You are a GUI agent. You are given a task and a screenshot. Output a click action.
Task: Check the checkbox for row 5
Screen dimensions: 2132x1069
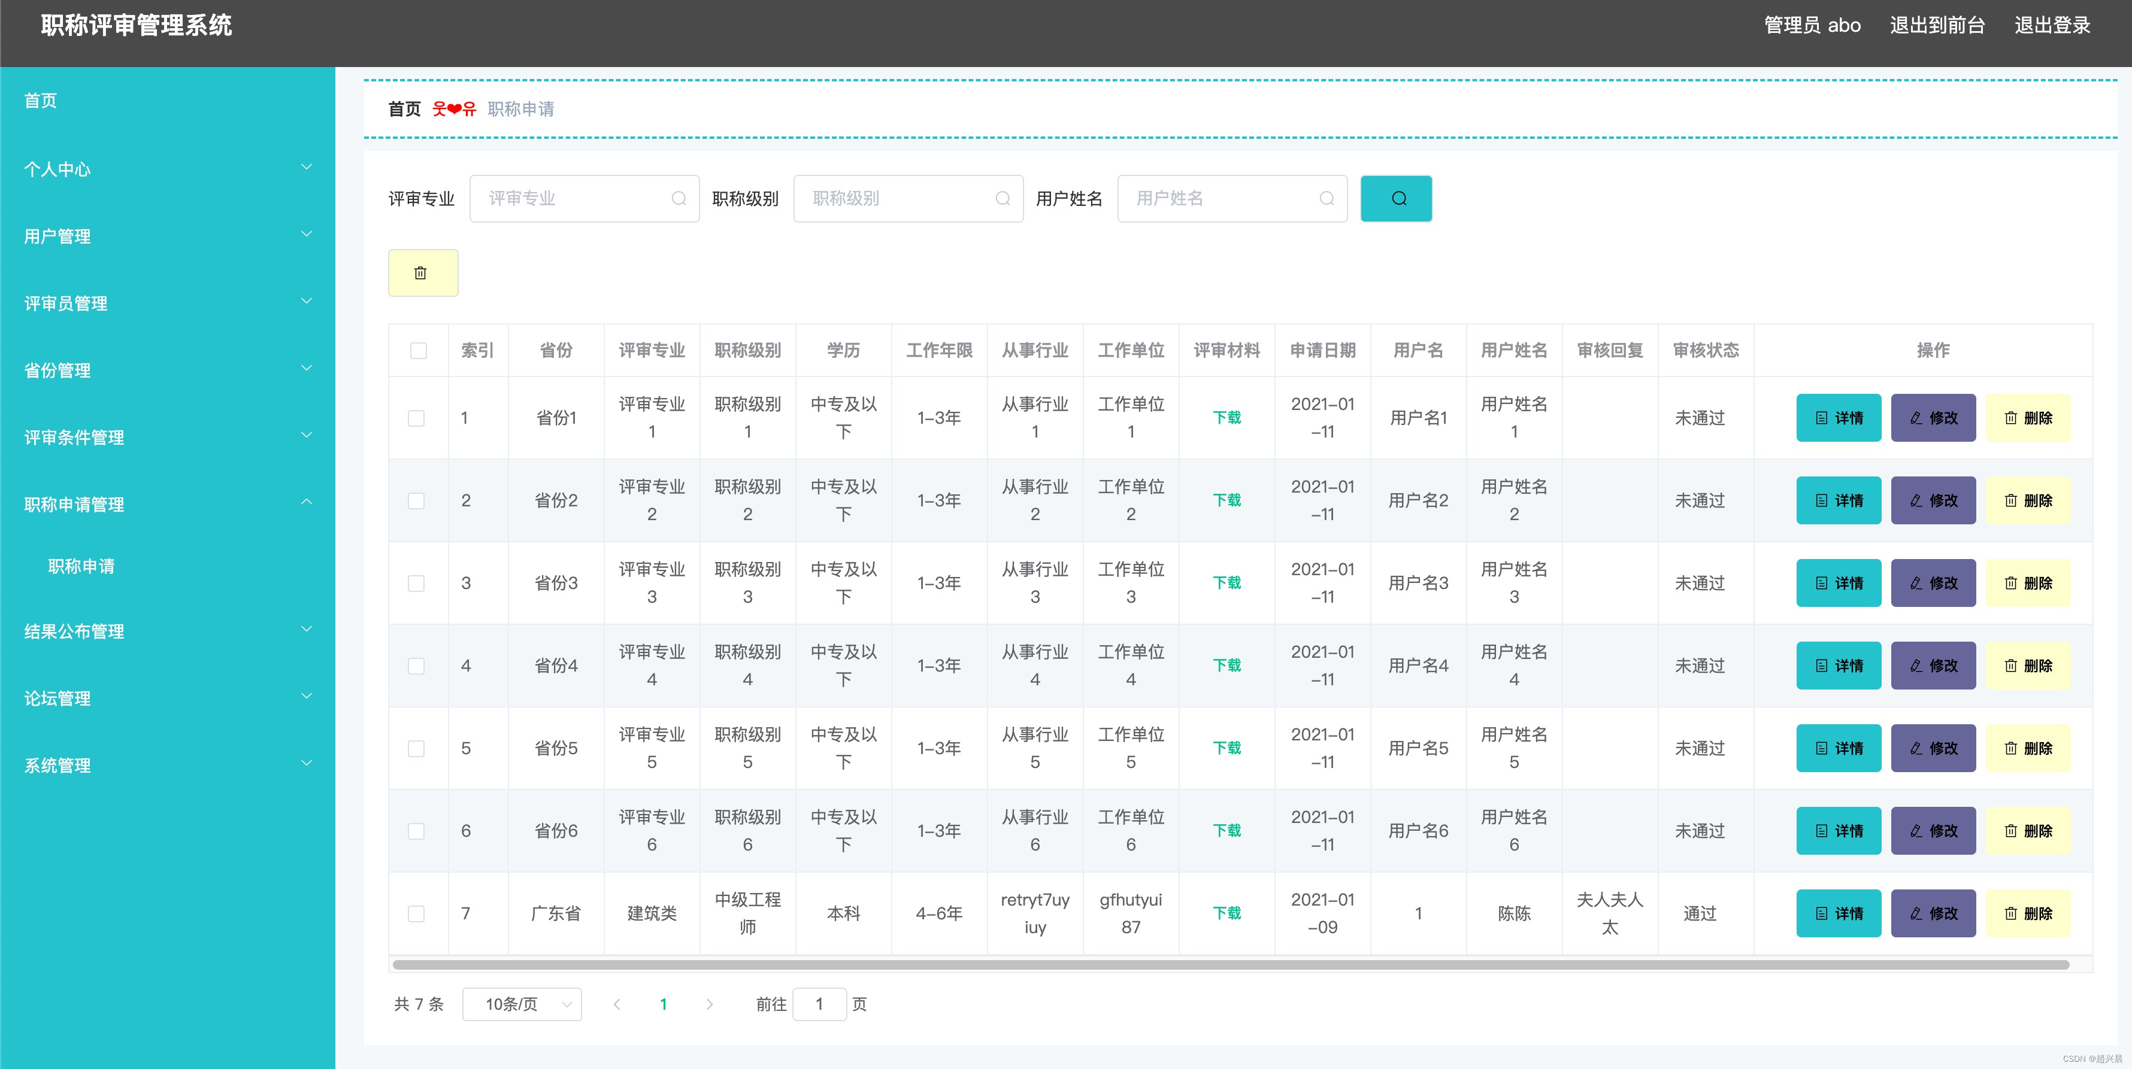point(416,749)
